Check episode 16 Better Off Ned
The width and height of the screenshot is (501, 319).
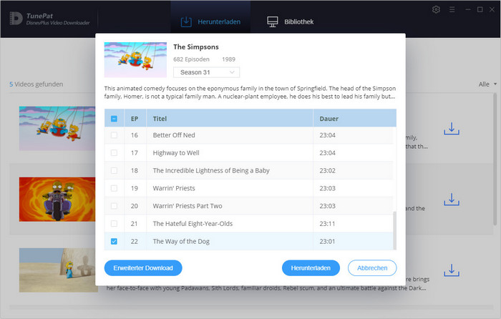coord(114,135)
